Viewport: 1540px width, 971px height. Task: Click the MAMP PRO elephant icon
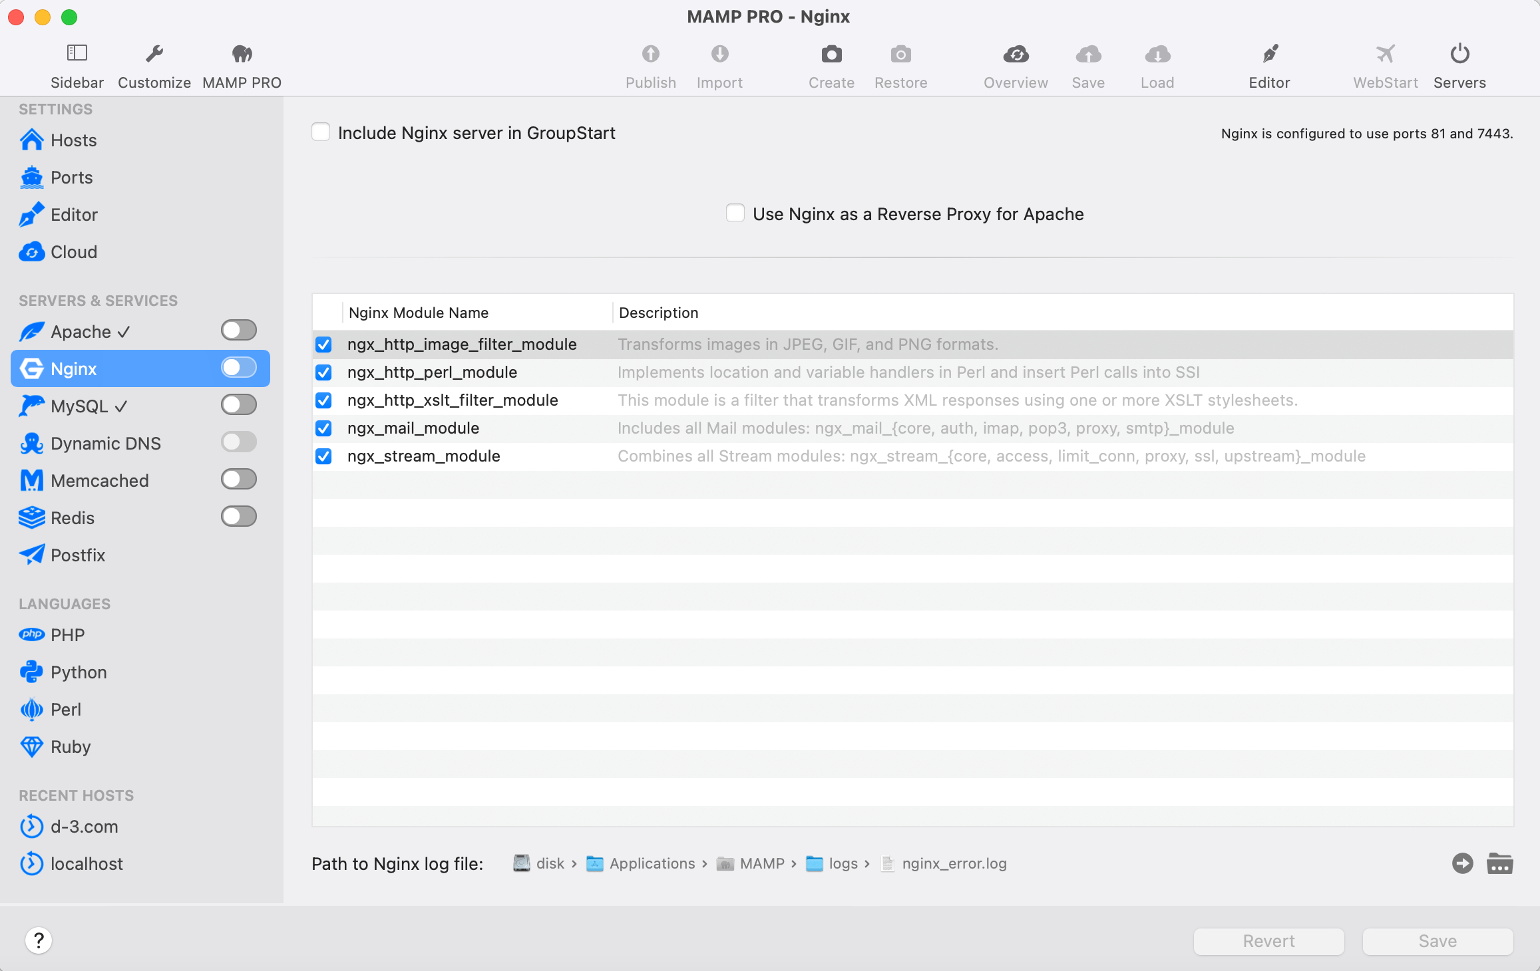[x=242, y=53]
